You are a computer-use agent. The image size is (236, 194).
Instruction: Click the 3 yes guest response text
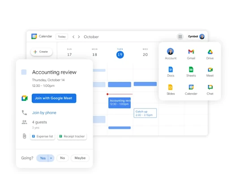tap(36, 128)
